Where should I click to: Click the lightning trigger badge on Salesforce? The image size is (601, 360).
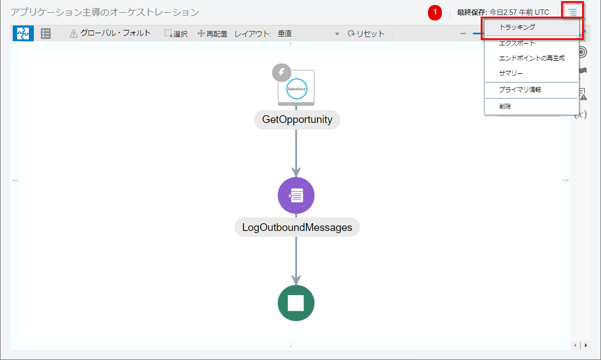(x=282, y=72)
